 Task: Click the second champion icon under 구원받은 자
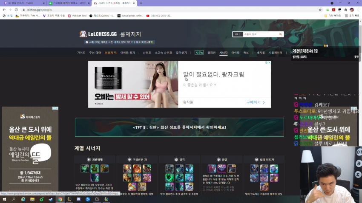(x=137, y=169)
